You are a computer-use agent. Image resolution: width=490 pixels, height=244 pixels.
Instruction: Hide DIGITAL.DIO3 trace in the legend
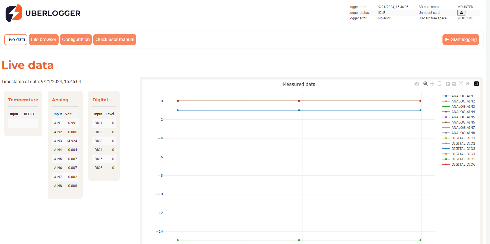click(x=458, y=149)
